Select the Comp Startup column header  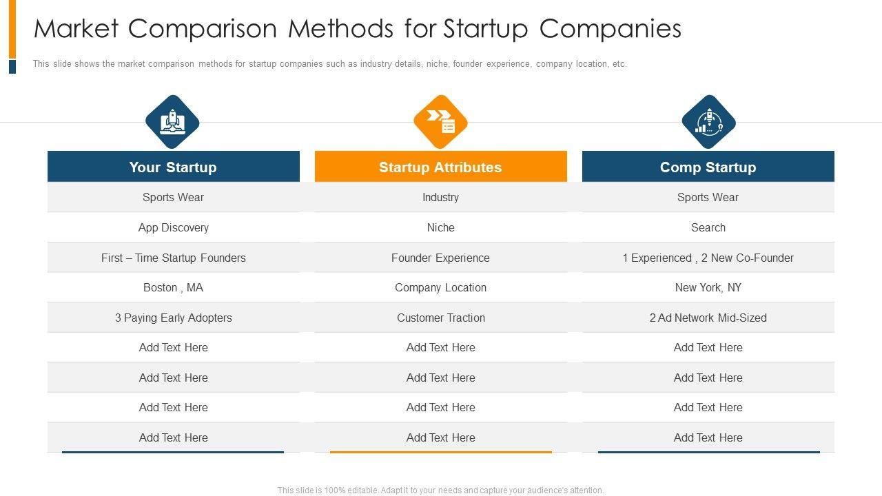click(708, 167)
